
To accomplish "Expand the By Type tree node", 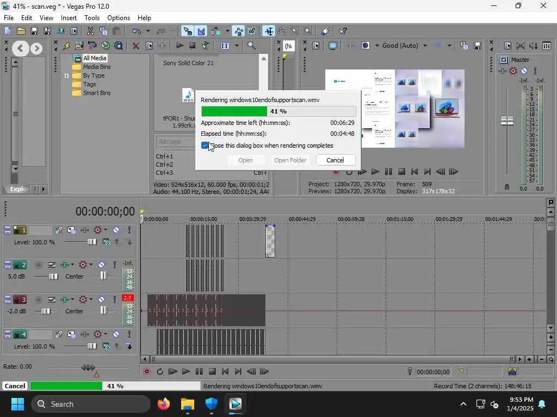I will pyautogui.click(x=66, y=75).
